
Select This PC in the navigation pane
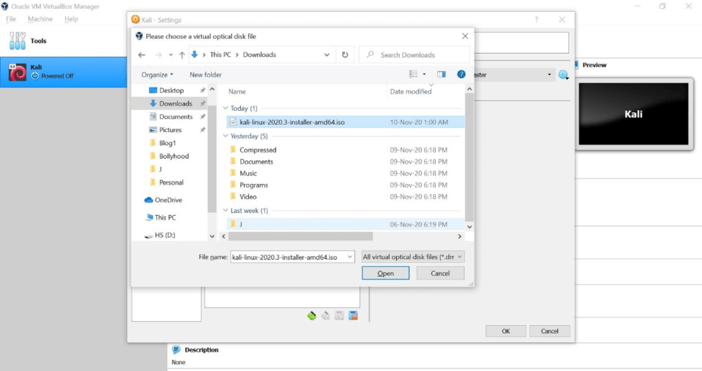(165, 217)
